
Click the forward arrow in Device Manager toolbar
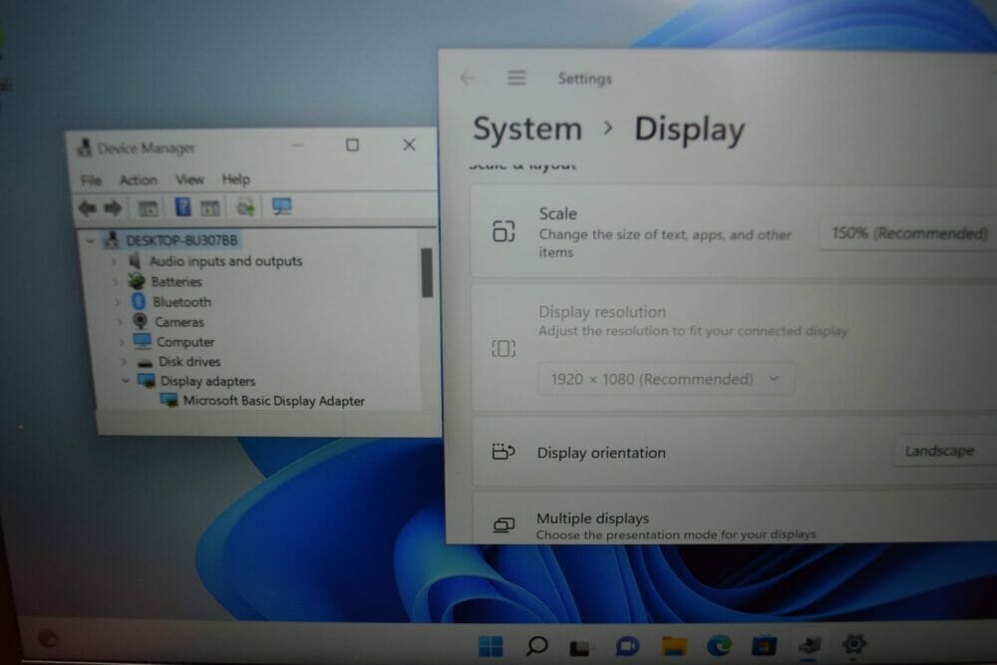point(113,208)
